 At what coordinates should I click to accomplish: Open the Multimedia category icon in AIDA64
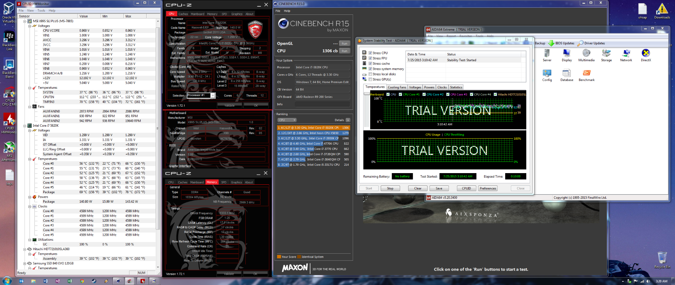586,55
